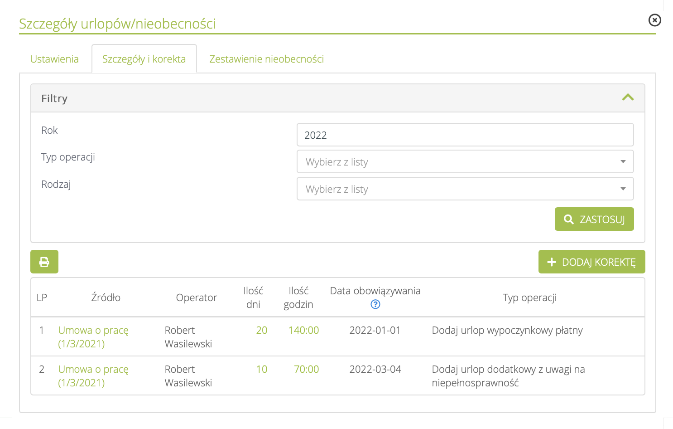The height and width of the screenshot is (429, 673).
Task: Open the Zestawienie nieobecności tab
Action: (266, 59)
